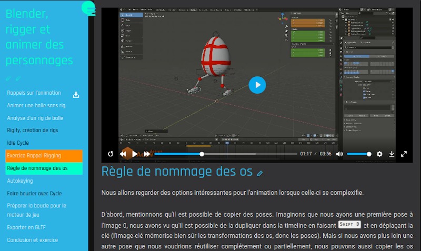Go to Analyse d'un rig de balle
421x251 pixels.
[35, 118]
